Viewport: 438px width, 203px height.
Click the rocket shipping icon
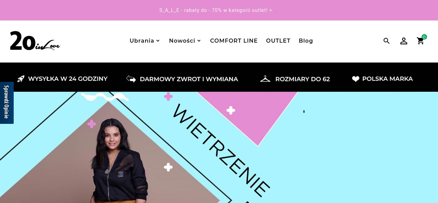21,79
